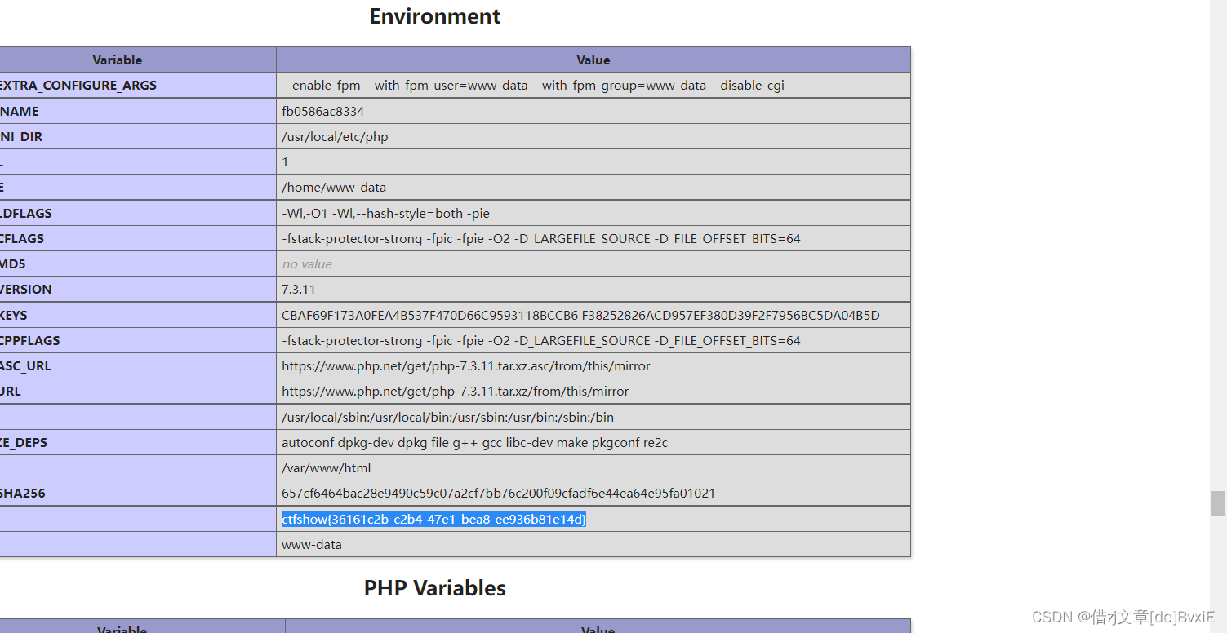The height and width of the screenshot is (633, 1227).
Task: Click the 'no value' MD5 cell
Action: (x=593, y=263)
